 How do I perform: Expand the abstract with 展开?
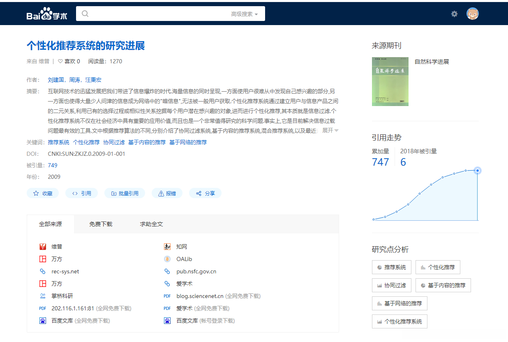[x=327, y=130]
